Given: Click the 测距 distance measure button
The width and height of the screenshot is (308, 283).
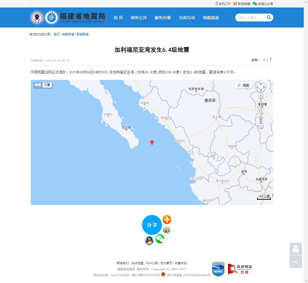Looking at the screenshot, I should click(243, 85).
